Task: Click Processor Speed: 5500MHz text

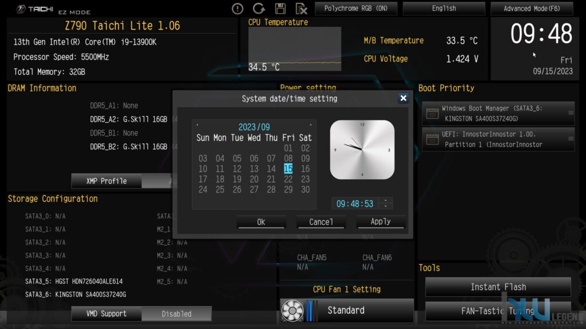Action: [61, 57]
